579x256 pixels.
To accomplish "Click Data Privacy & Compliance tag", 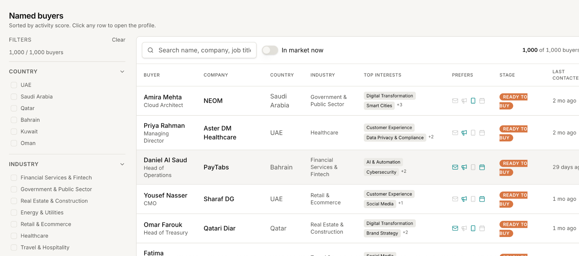I will tap(395, 137).
